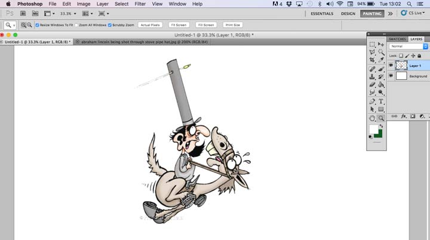Click the Actual Pixels button
This screenshot has height=240, width=430.
pos(150,25)
